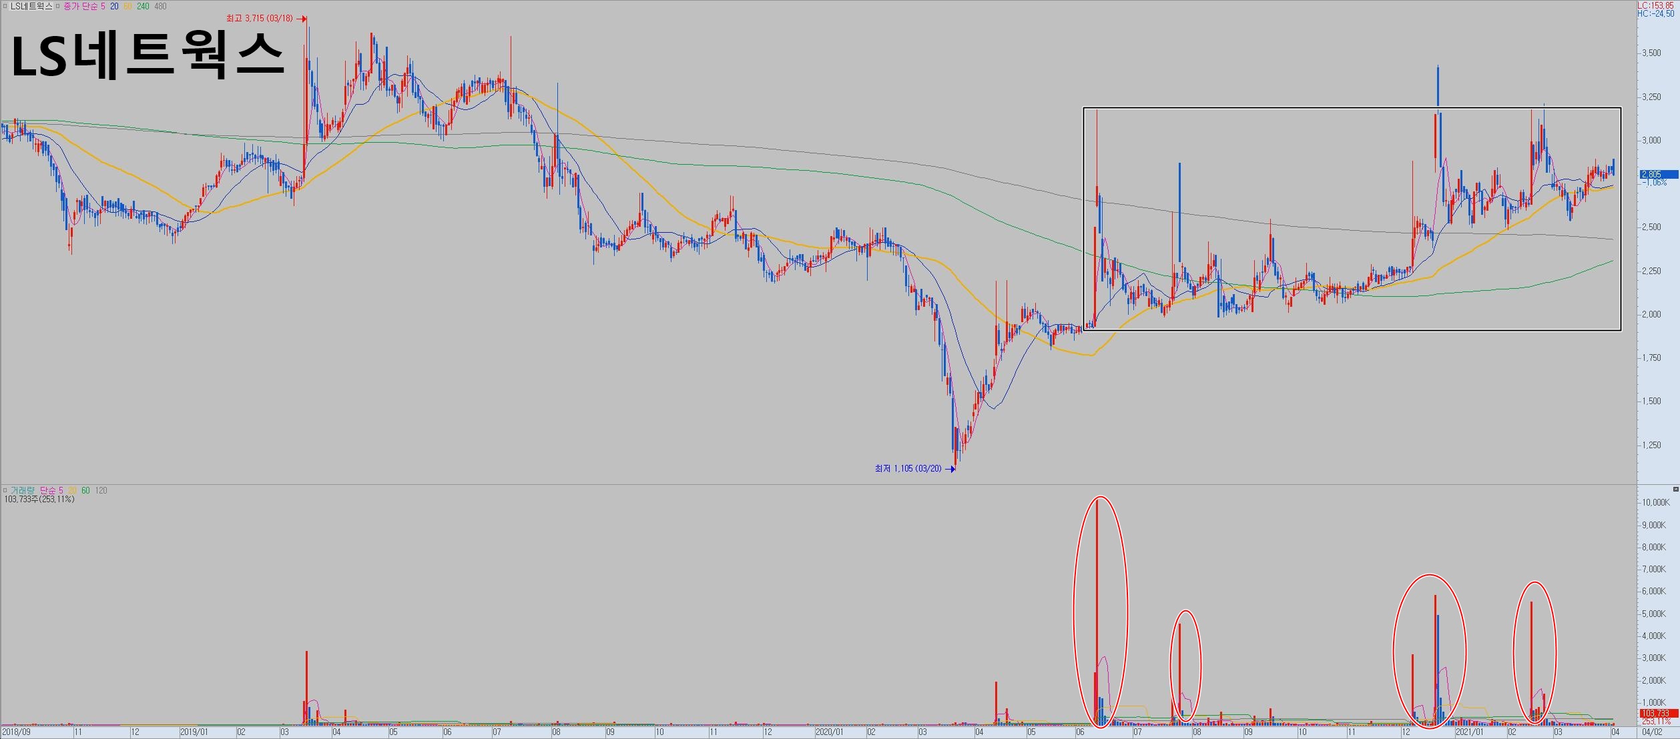Toggle the square box before 거래량 label
Viewport: 1680px width, 739px height.
pos(5,490)
